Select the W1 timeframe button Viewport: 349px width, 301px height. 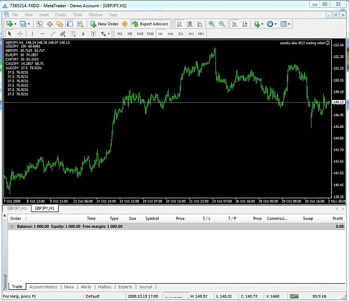191,34
